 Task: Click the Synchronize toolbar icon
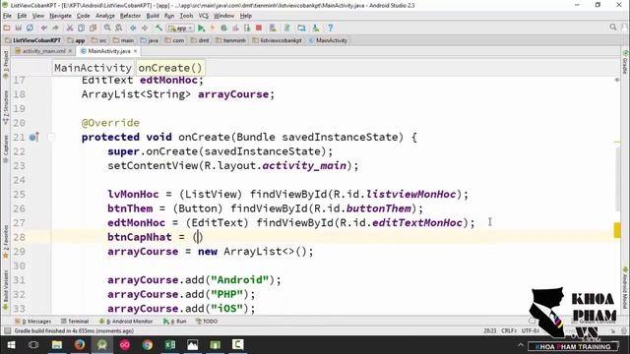point(30,28)
